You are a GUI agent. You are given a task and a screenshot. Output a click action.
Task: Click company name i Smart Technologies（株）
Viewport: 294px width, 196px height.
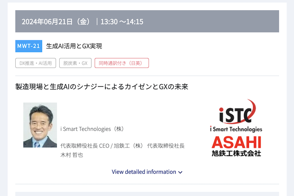coord(93,129)
